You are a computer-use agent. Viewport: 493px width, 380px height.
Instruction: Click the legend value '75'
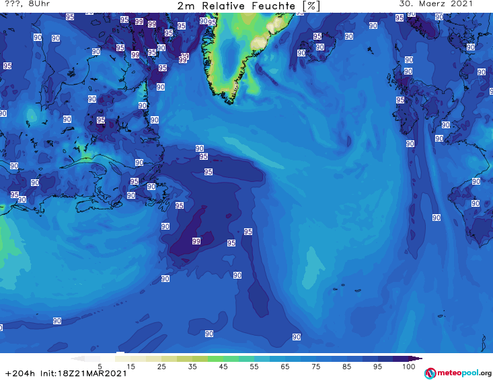(x=316, y=367)
